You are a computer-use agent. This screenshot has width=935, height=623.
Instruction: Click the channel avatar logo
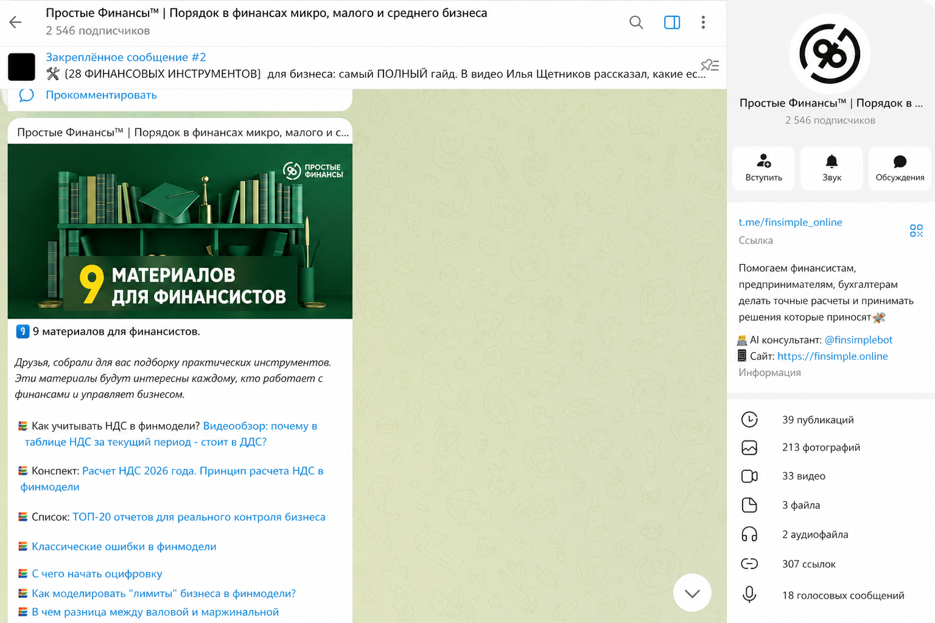point(830,54)
